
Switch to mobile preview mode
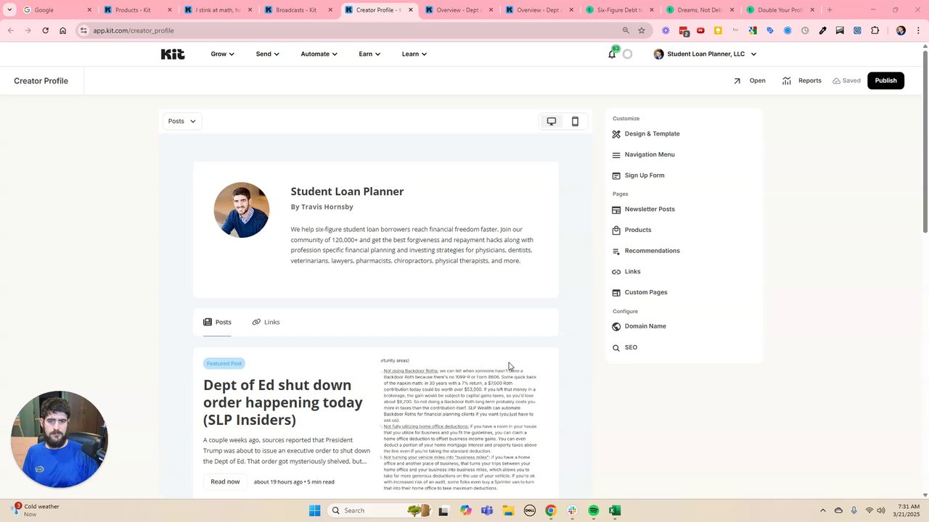[575, 121]
